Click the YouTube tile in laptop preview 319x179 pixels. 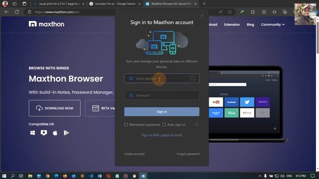[216, 102]
